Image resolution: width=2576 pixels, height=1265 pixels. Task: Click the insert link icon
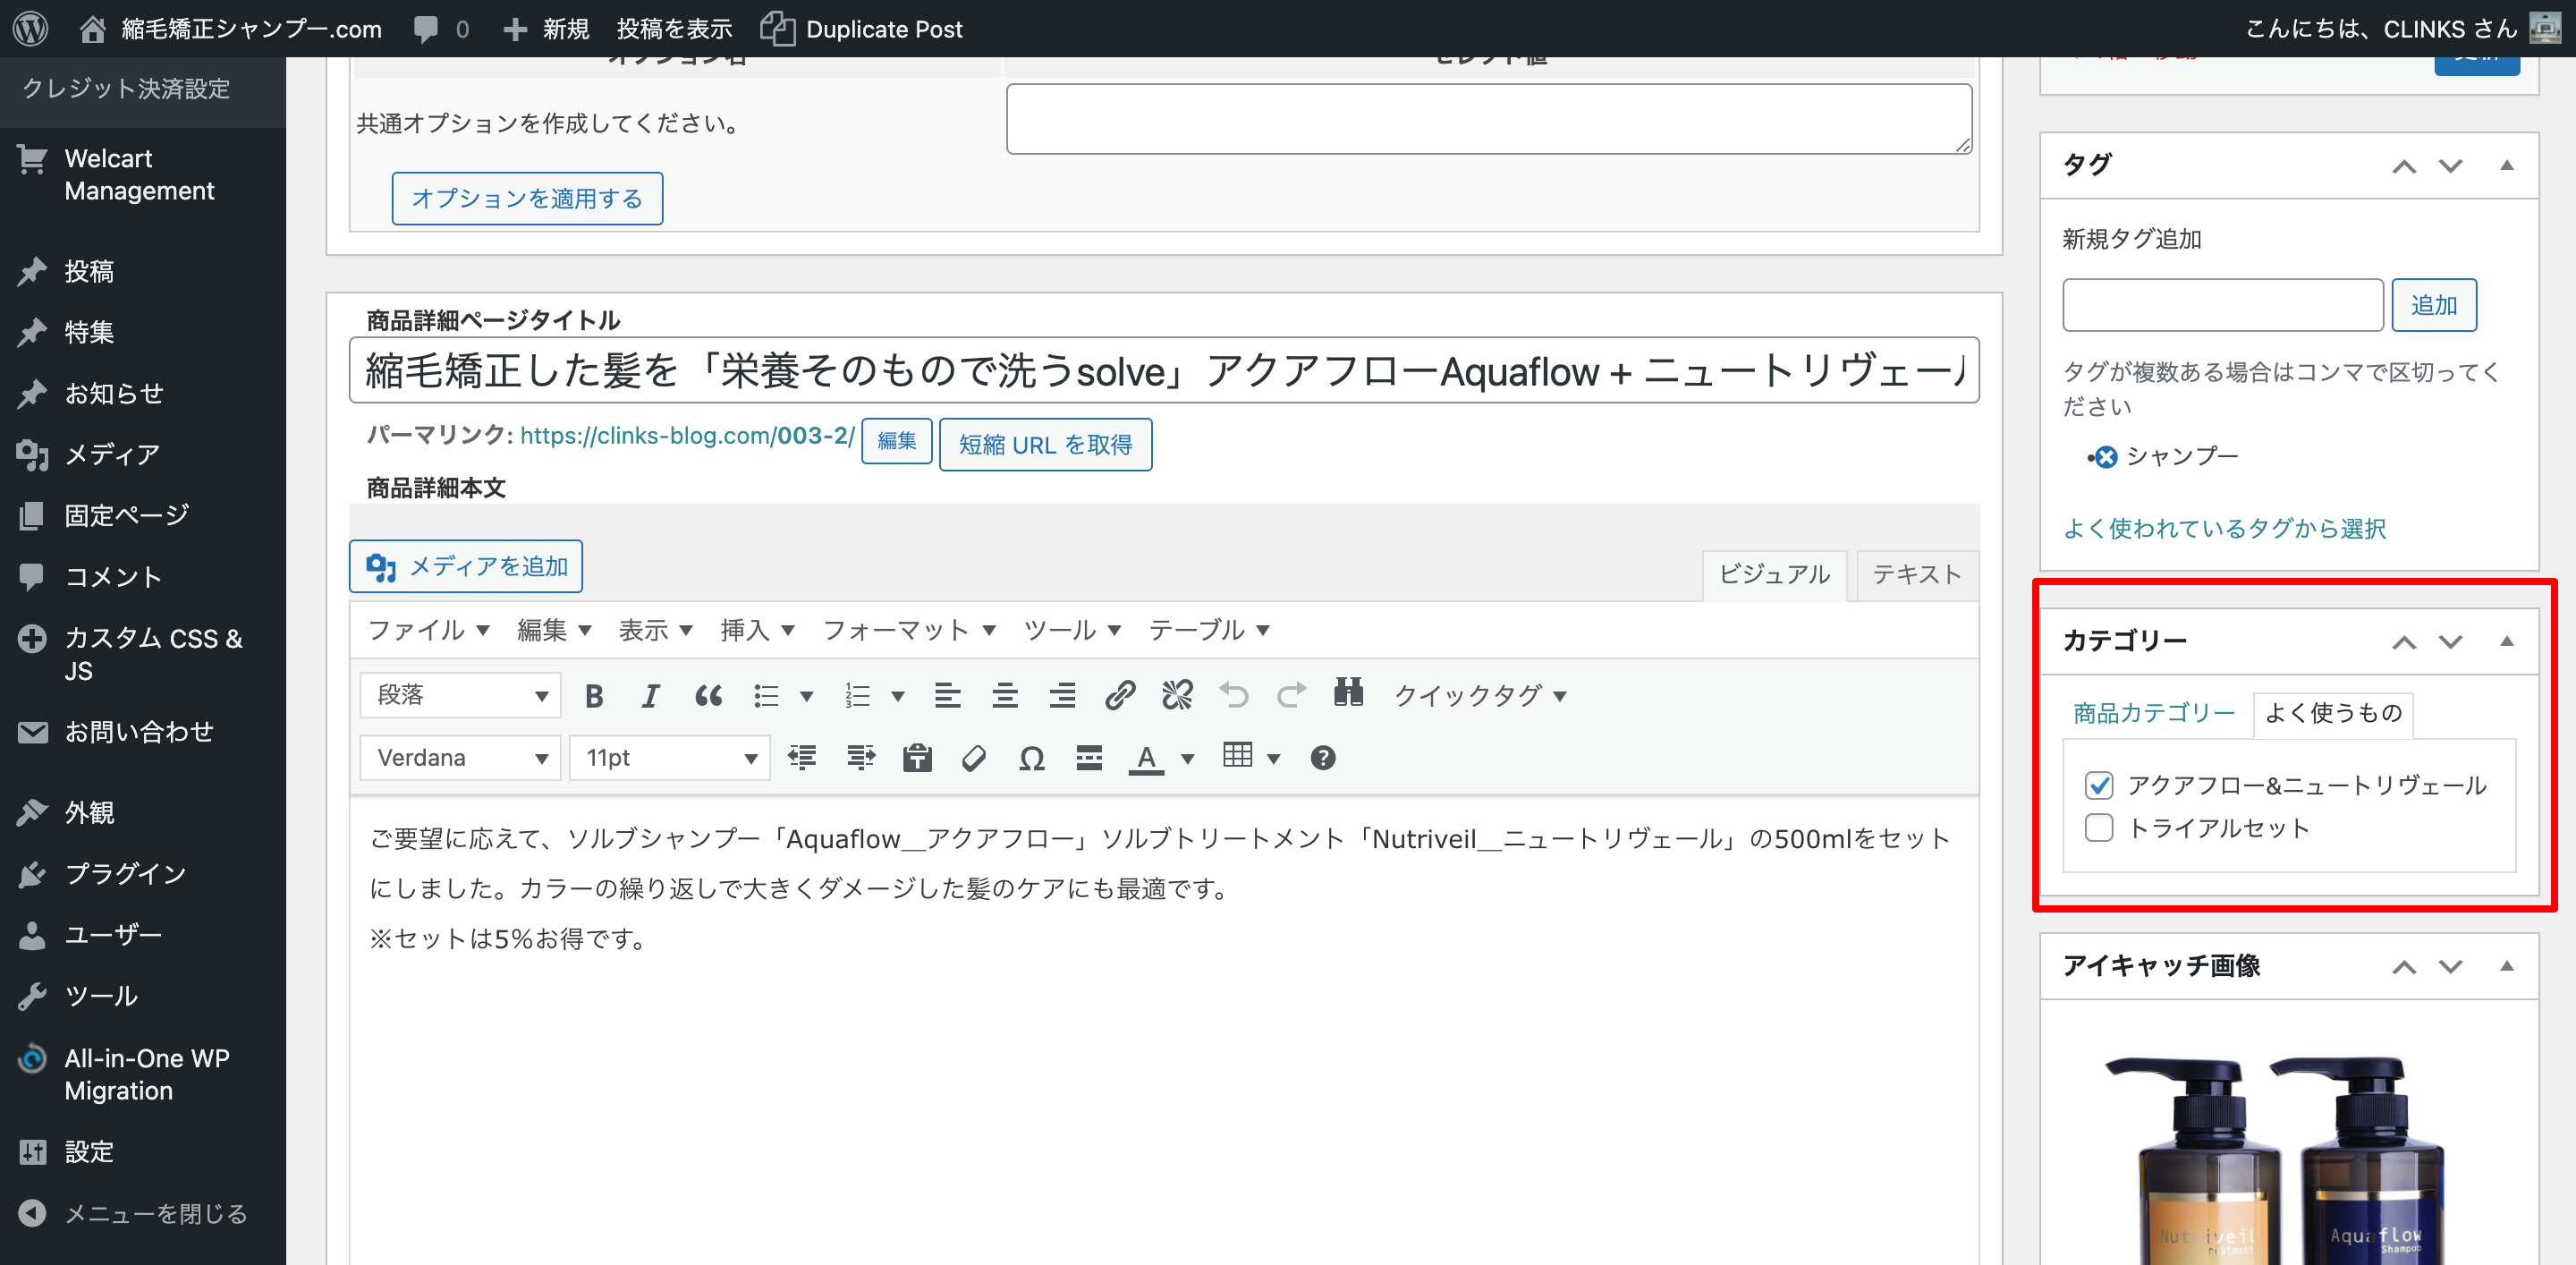click(x=1120, y=695)
